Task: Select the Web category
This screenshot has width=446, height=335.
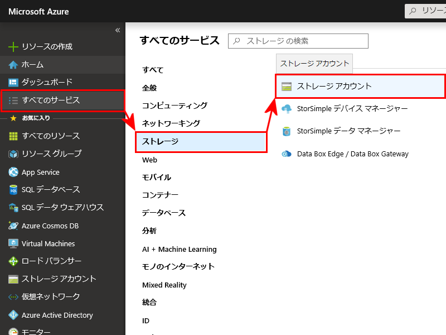Action: tap(149, 160)
